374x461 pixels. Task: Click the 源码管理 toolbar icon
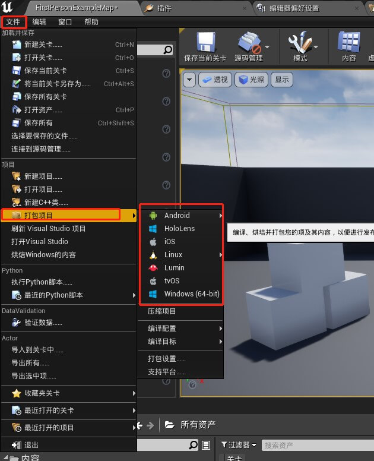pyautogui.click(x=249, y=42)
